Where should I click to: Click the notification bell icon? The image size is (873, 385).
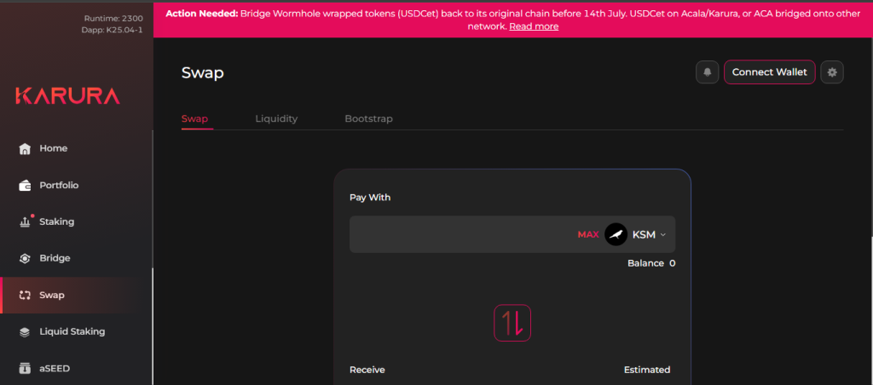coord(707,72)
